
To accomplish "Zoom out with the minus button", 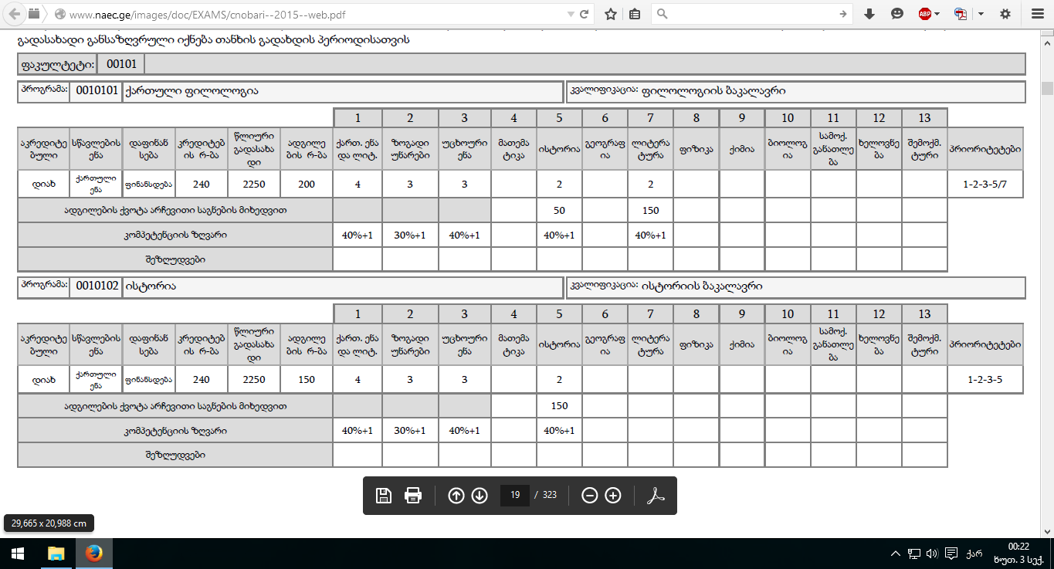I will (x=590, y=496).
